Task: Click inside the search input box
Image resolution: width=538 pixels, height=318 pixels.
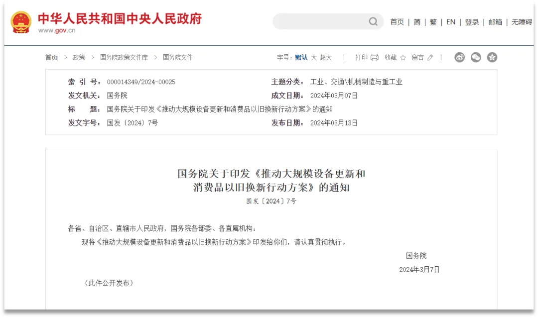Action: click(x=324, y=22)
